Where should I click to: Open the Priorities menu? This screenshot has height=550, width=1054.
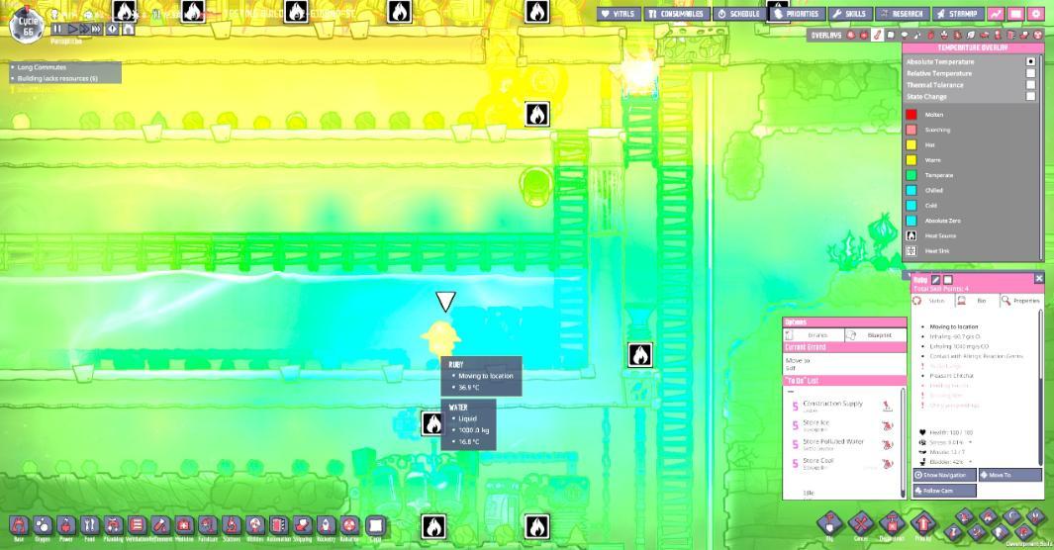(797, 14)
